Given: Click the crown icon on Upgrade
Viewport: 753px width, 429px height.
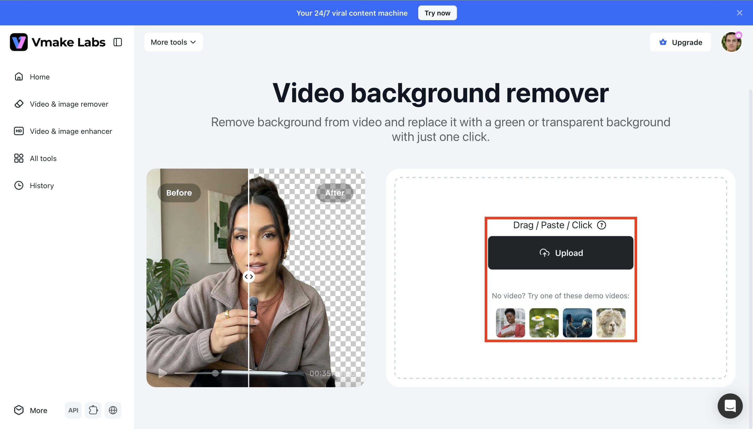Looking at the screenshot, I should [x=663, y=42].
